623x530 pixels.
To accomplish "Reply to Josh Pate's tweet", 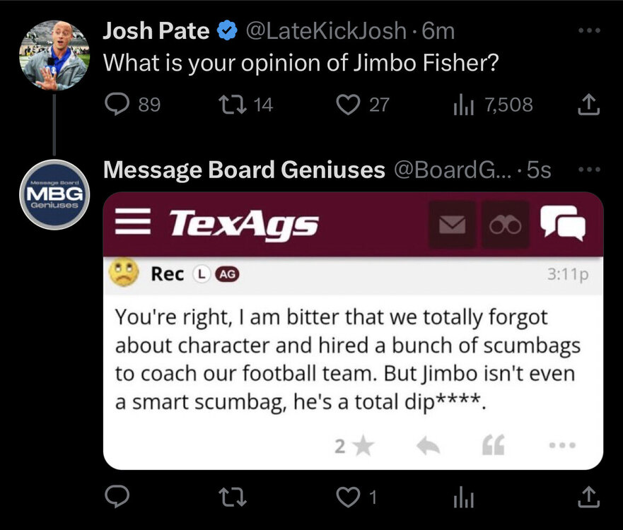I will pyautogui.click(x=115, y=105).
